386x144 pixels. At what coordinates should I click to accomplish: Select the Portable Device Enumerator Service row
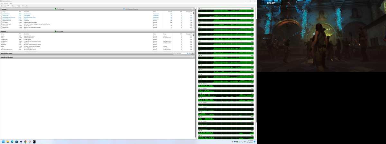tap(96, 41)
